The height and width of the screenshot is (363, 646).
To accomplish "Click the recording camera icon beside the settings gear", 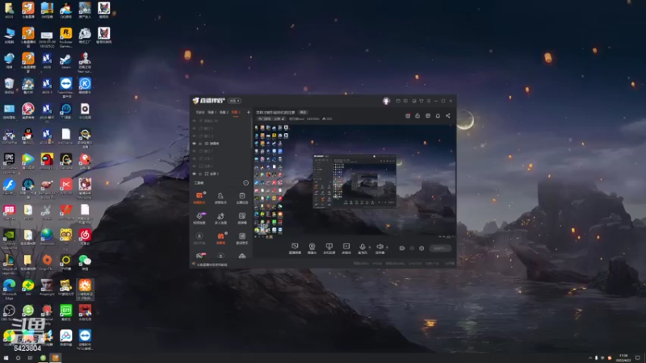I will point(401,248).
